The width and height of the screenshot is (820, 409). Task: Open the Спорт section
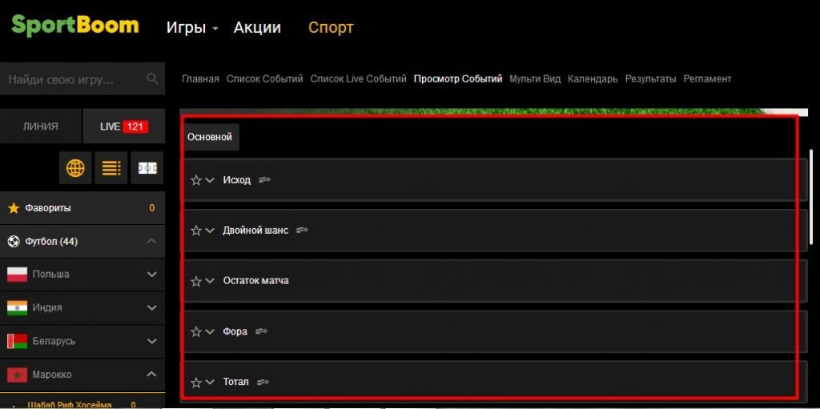331,27
